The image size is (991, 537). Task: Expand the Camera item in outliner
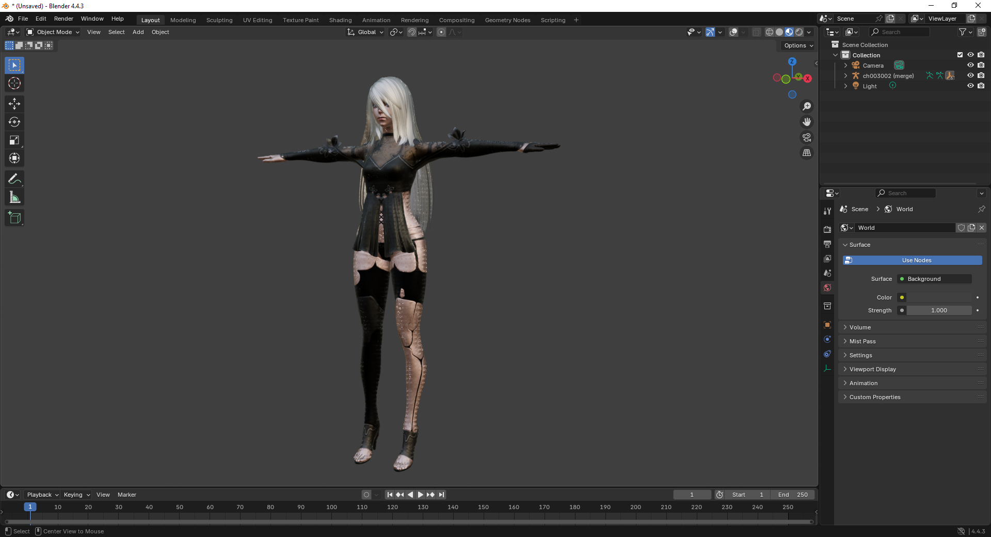845,66
